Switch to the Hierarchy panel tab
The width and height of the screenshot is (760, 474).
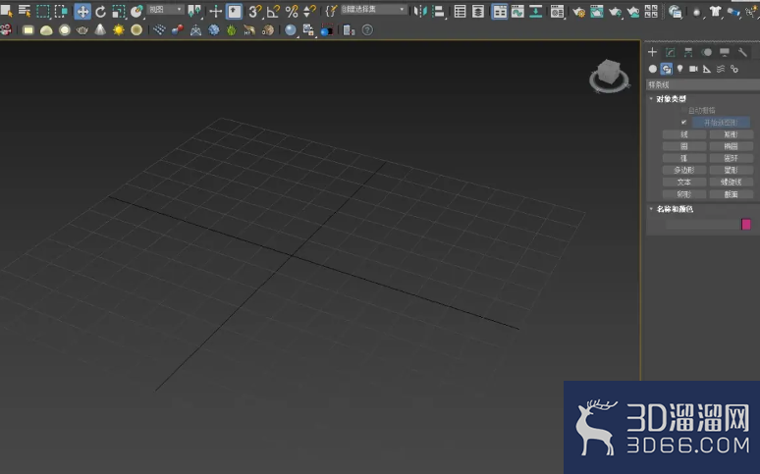click(688, 52)
